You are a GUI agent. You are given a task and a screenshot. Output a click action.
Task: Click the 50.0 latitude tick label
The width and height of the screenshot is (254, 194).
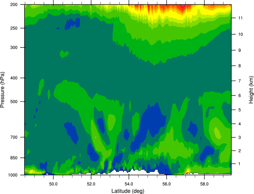[x=53, y=184]
